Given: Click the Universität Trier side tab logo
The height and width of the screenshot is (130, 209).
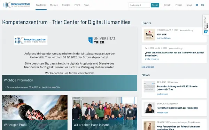Looking at the screenshot, I should [206, 25].
